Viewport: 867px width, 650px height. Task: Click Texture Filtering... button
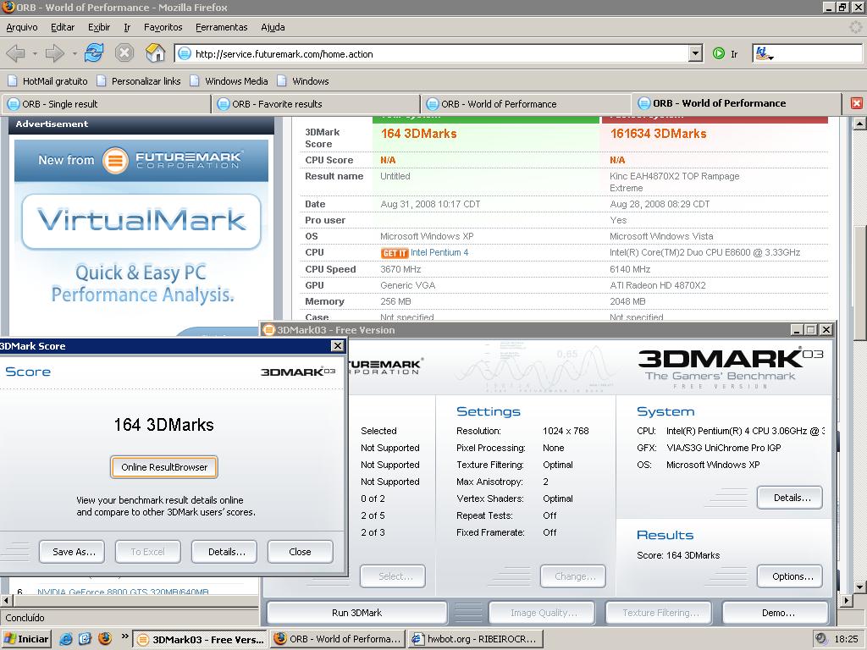(x=659, y=613)
